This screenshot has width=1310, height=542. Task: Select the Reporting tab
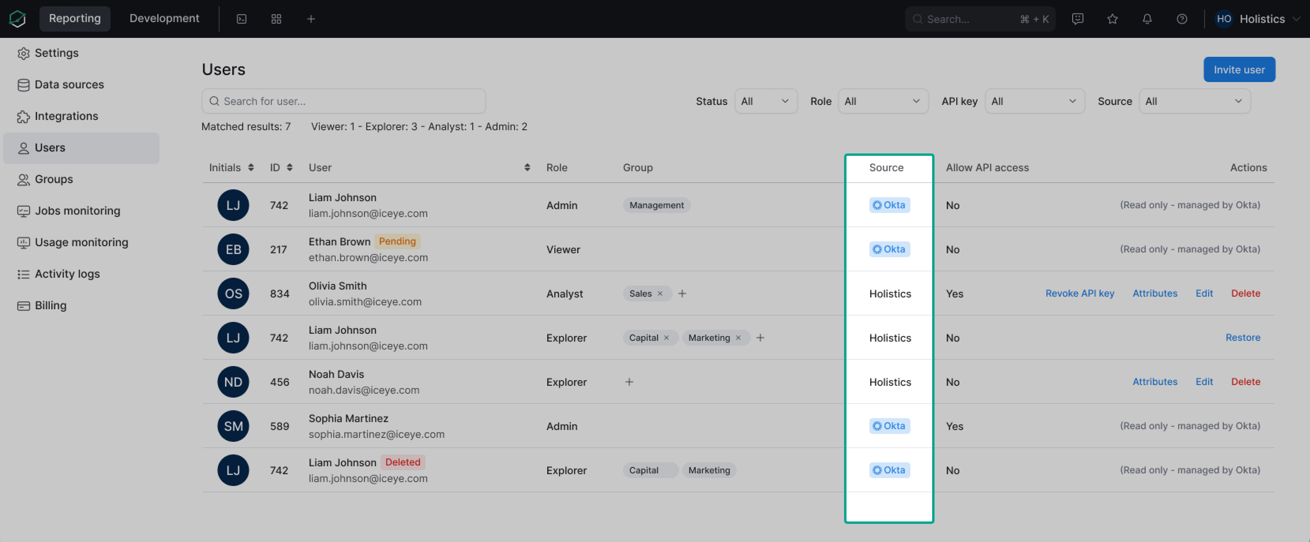(75, 18)
